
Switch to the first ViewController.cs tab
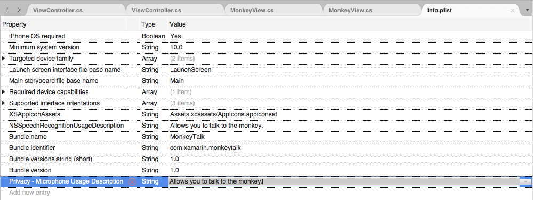[58, 10]
